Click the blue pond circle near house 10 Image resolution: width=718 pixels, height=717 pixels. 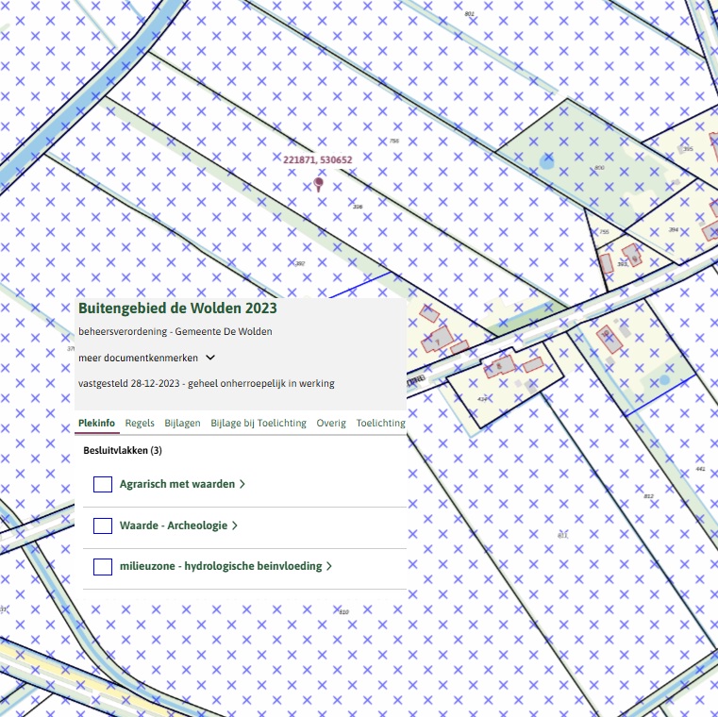(x=664, y=379)
